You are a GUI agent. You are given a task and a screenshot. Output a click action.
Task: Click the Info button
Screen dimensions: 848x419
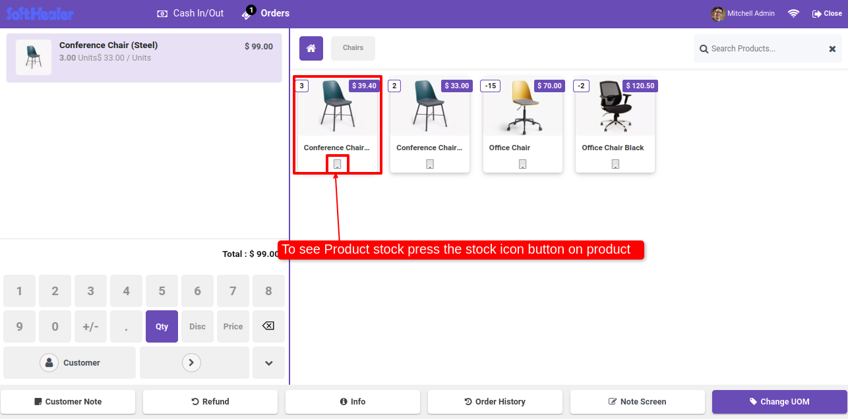tap(353, 402)
